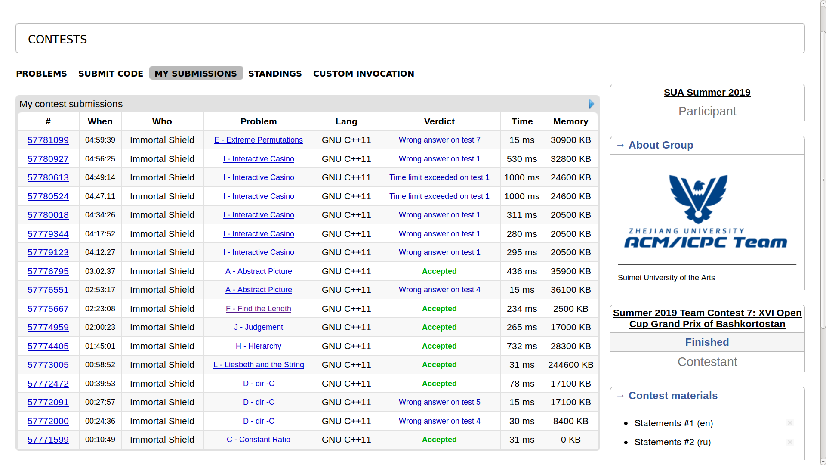Open the L - Liesbeth and the String problem
826x465 pixels.
tap(259, 365)
